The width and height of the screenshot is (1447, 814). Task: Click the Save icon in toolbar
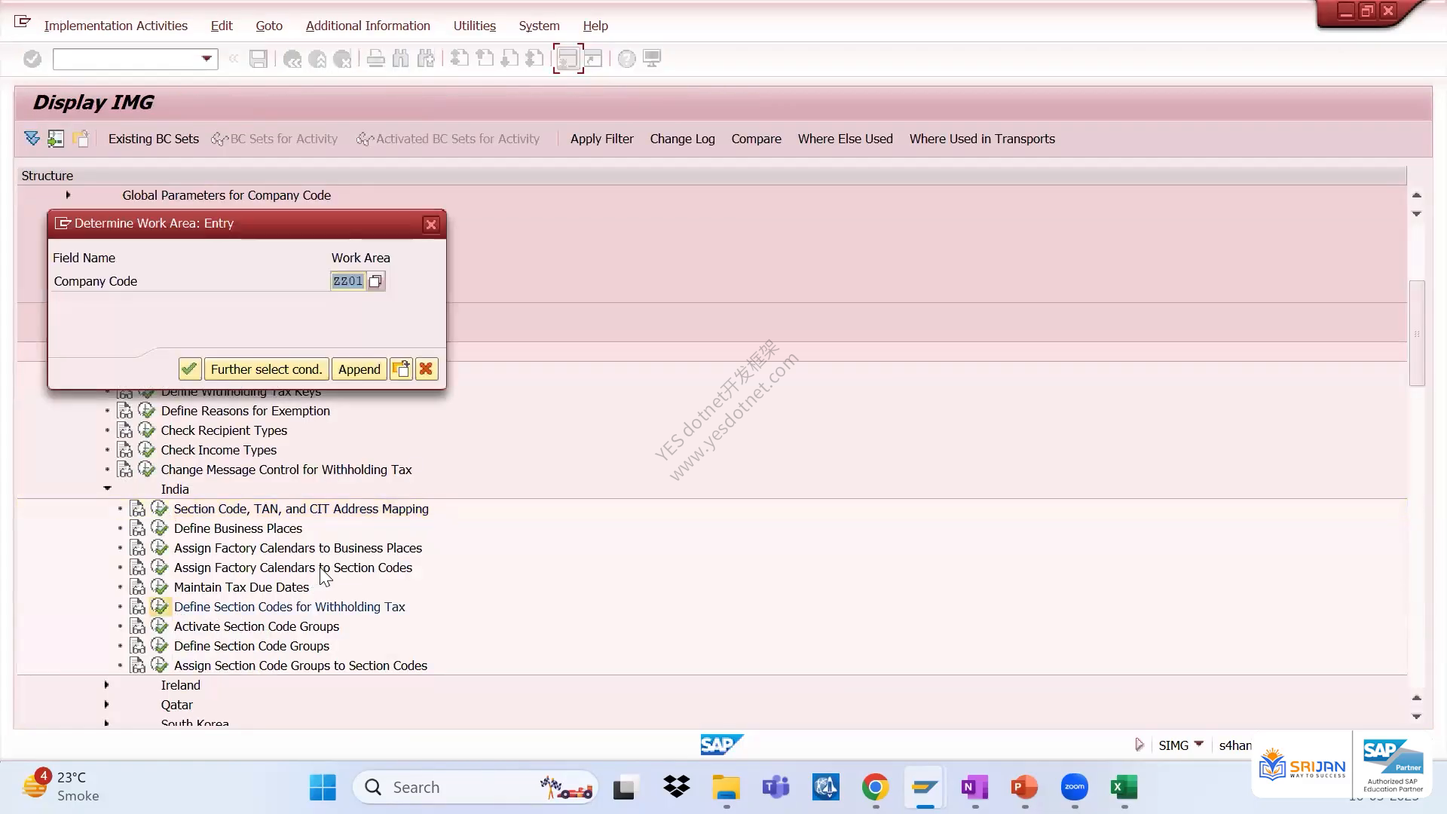click(x=259, y=59)
